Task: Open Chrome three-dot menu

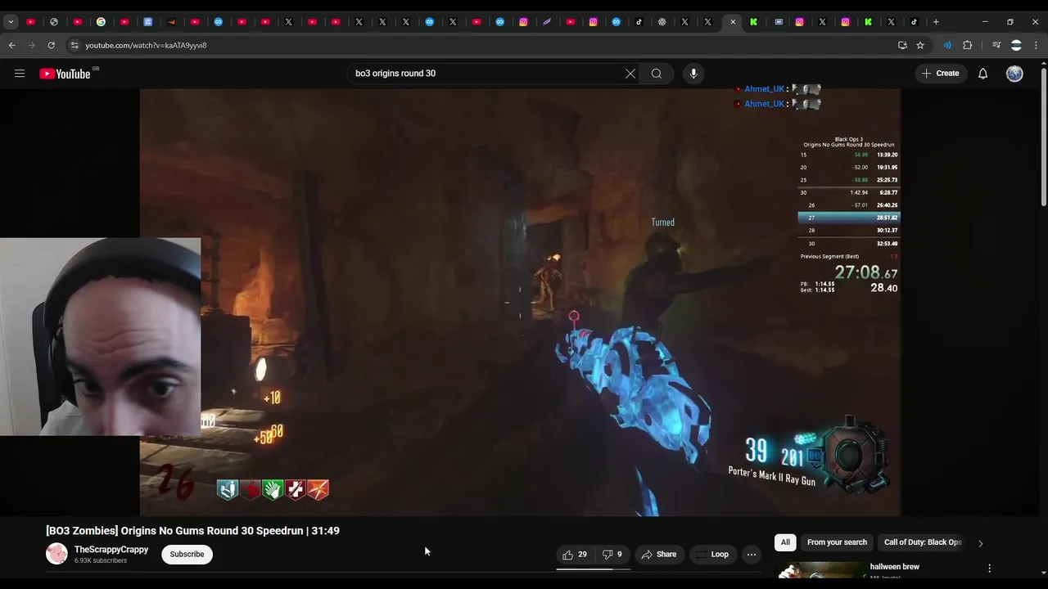Action: tap(1036, 46)
